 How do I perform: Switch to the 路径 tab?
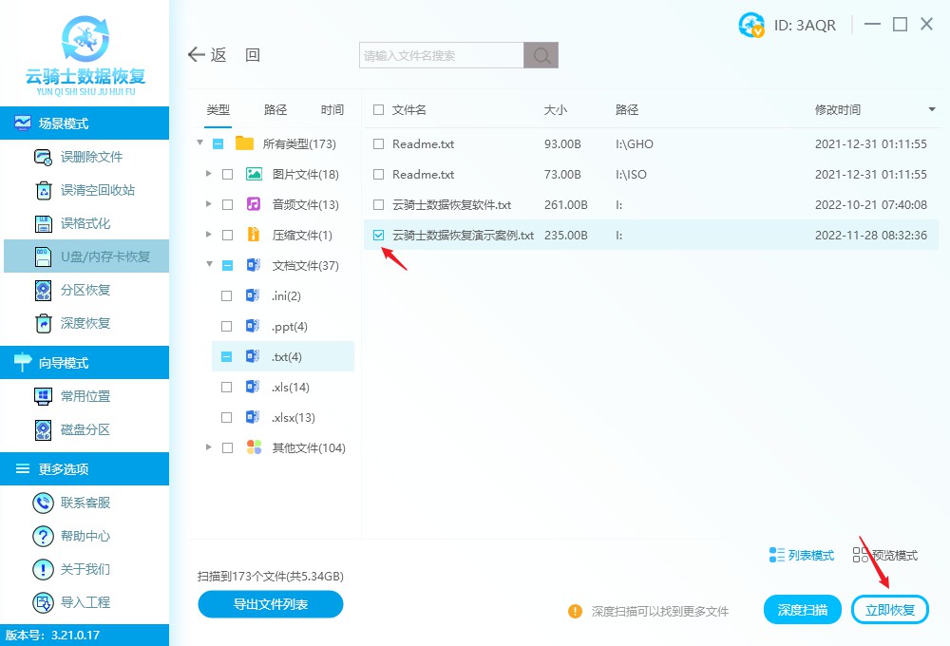[275, 109]
